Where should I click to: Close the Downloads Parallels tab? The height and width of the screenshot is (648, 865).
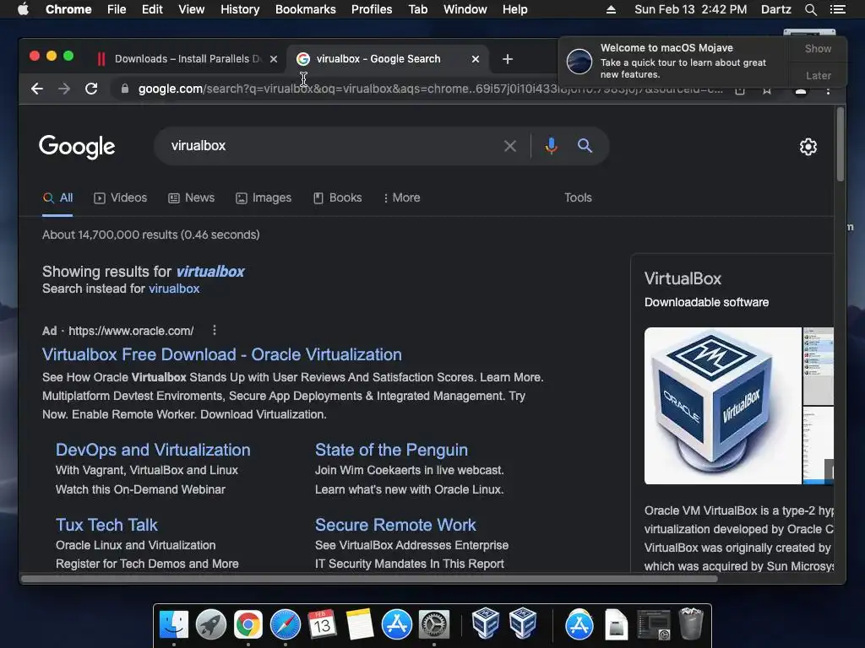[274, 59]
